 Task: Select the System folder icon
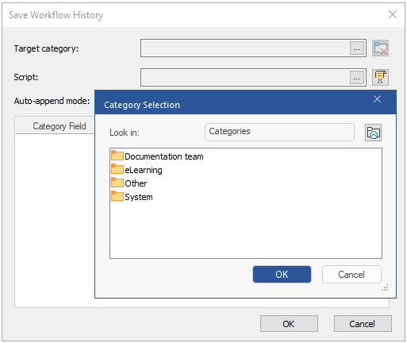(x=117, y=196)
